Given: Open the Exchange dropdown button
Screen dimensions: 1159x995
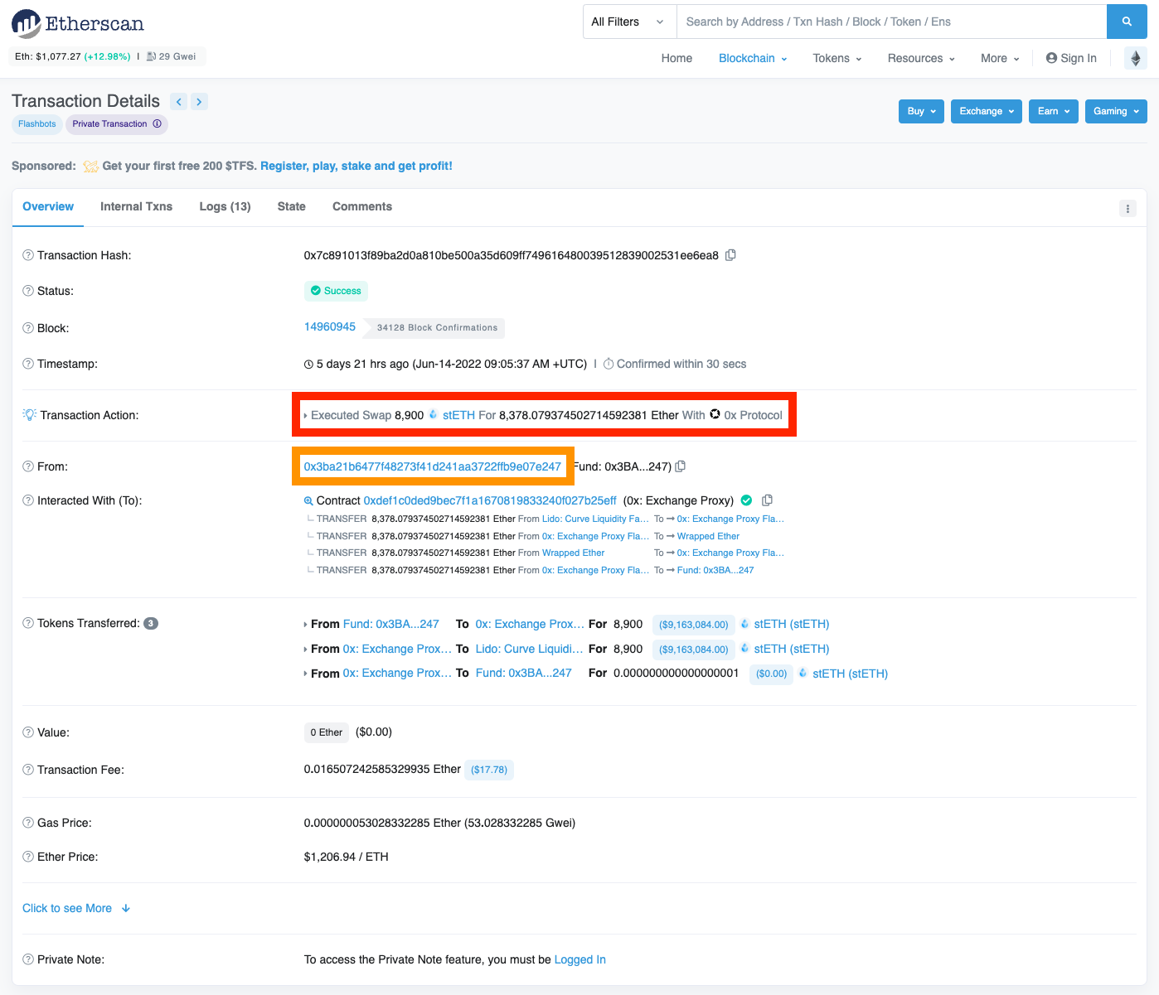Looking at the screenshot, I should point(987,111).
